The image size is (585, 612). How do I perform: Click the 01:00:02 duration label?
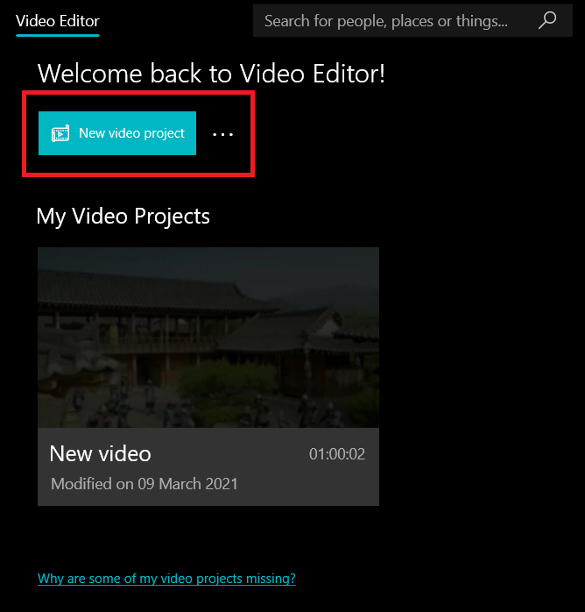[337, 454]
